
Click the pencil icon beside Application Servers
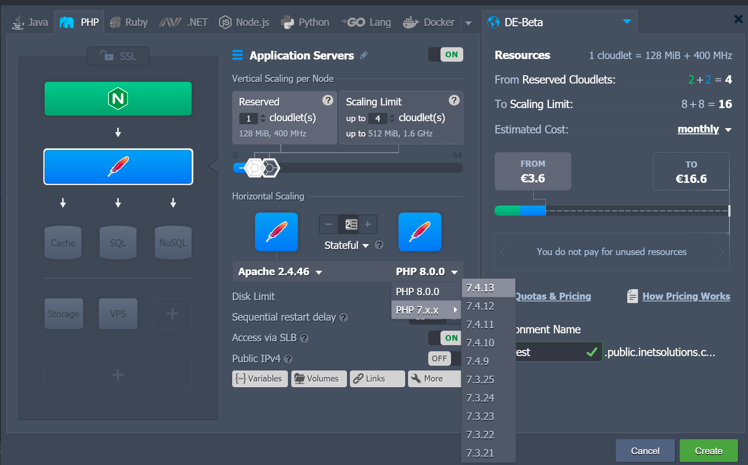point(364,56)
